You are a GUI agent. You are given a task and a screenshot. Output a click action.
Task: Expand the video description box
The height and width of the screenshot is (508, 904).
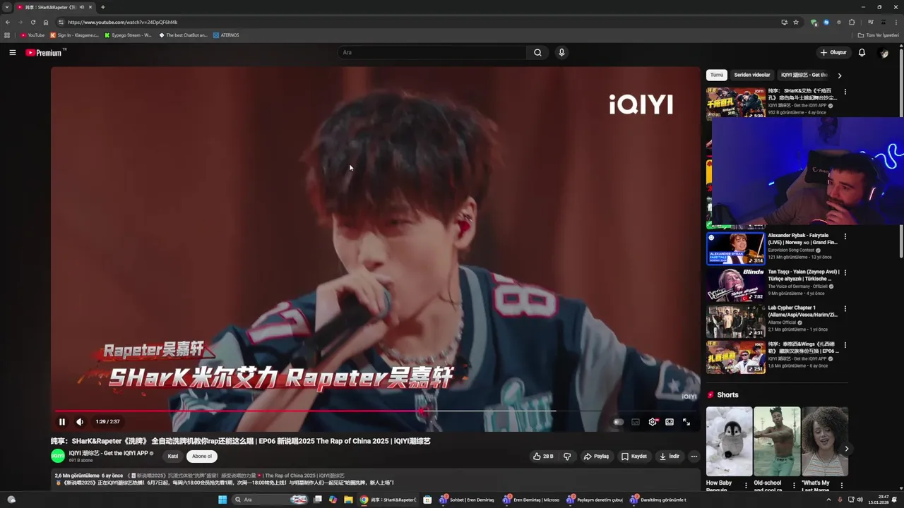(x=375, y=478)
